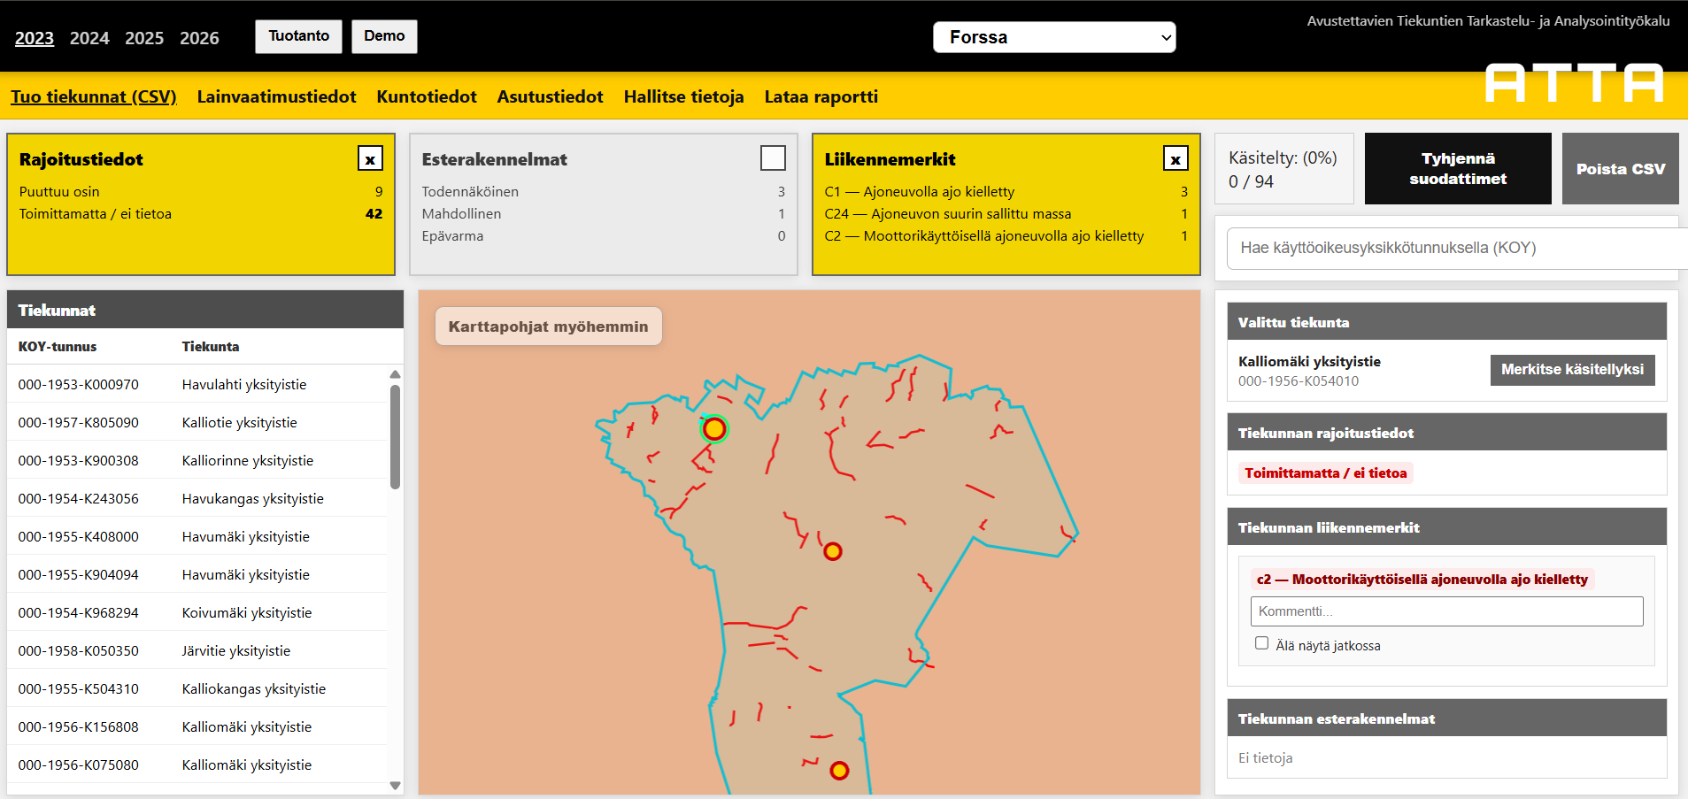Select row 000-1955-K408000 Havumäki yksityistie
The image size is (1688, 799).
point(197,536)
